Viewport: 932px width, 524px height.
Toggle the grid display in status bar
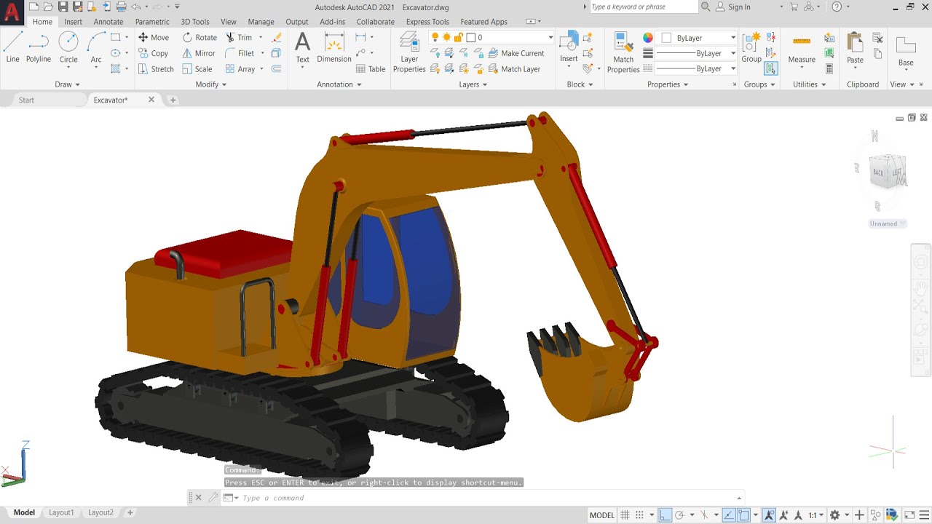[x=625, y=515]
